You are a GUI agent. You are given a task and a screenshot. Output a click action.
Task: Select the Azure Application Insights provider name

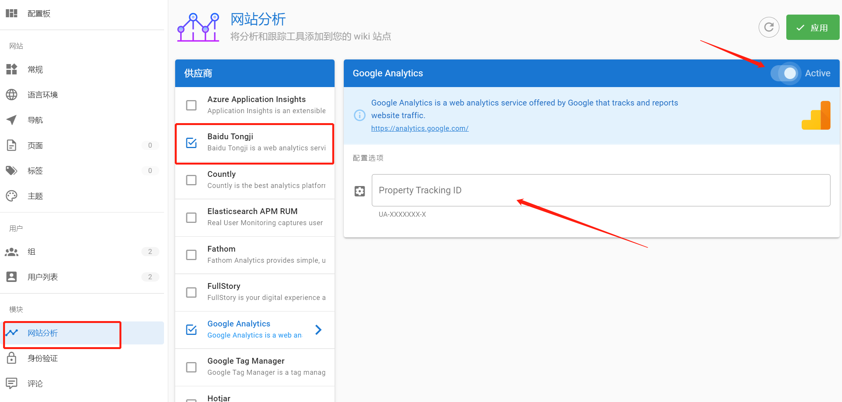tap(257, 99)
